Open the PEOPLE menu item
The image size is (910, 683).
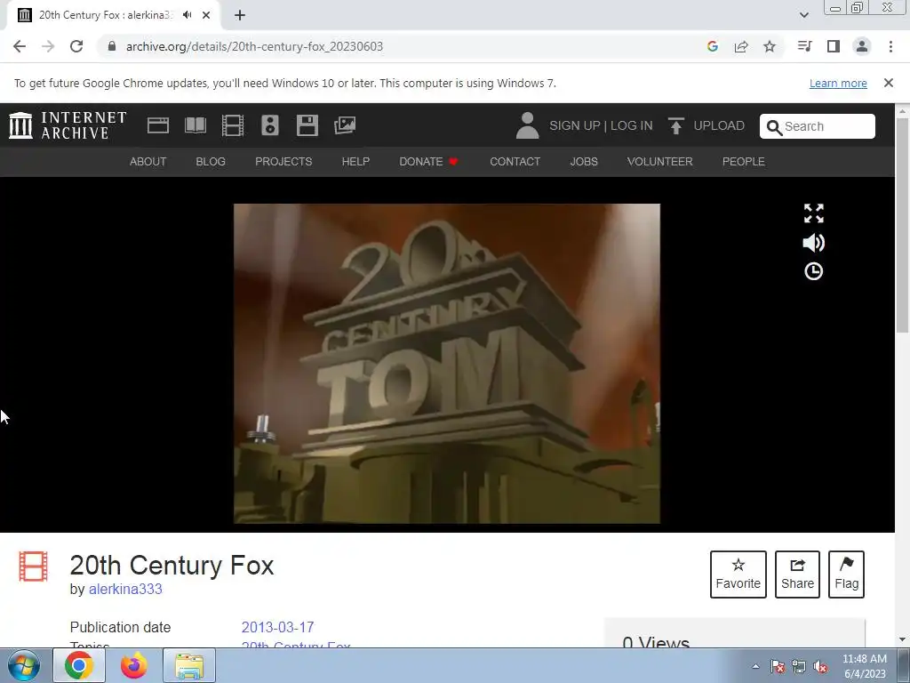(x=744, y=162)
